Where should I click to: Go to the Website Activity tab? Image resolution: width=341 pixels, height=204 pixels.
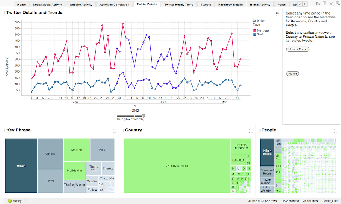tap(81, 4)
